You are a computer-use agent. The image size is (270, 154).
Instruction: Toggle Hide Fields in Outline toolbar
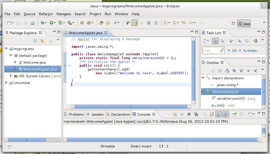pos(234,71)
